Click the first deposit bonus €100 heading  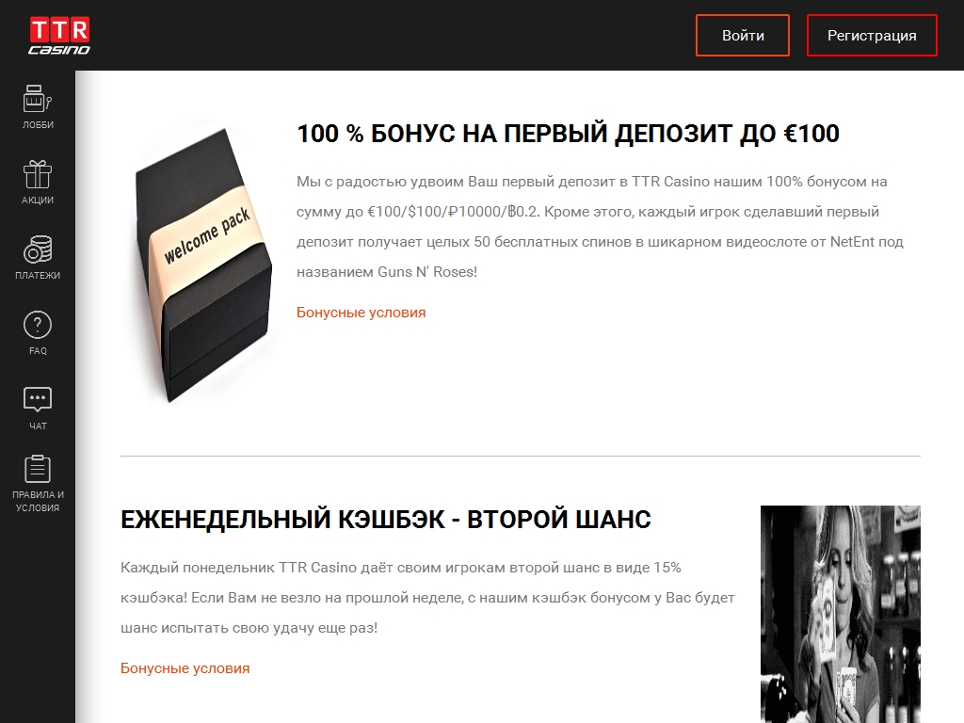click(568, 134)
